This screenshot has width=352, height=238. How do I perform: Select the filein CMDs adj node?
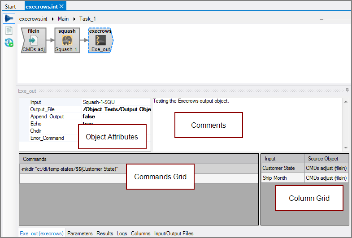[33, 40]
